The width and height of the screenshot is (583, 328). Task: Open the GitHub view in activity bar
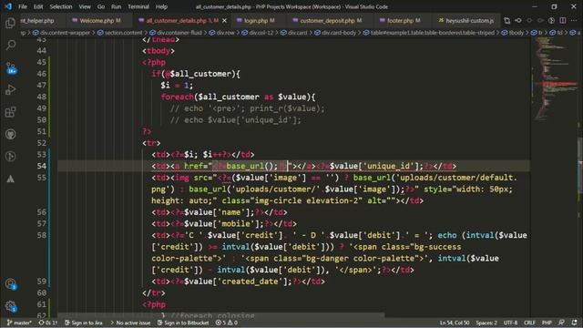pos(10,134)
